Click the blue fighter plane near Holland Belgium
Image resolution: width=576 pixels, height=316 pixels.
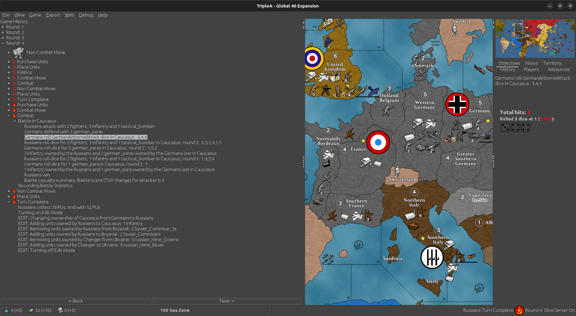(x=373, y=91)
